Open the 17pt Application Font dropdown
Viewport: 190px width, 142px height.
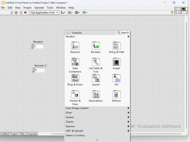coord(44,13)
